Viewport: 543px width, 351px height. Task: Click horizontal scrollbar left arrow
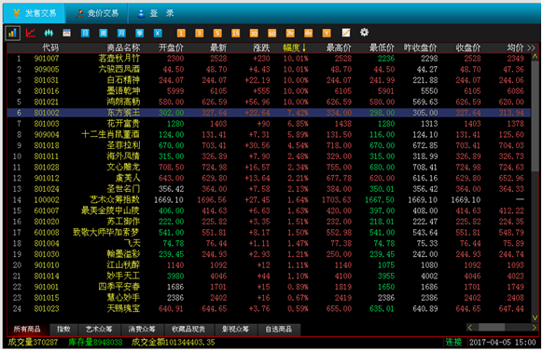click(470, 328)
